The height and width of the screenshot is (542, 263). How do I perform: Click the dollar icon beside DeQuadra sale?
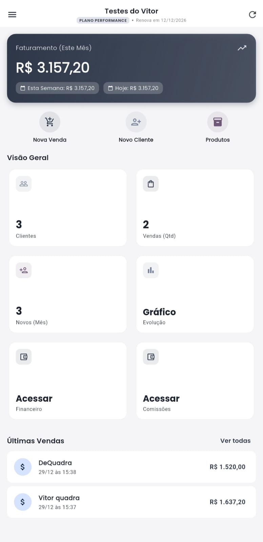(x=23, y=467)
